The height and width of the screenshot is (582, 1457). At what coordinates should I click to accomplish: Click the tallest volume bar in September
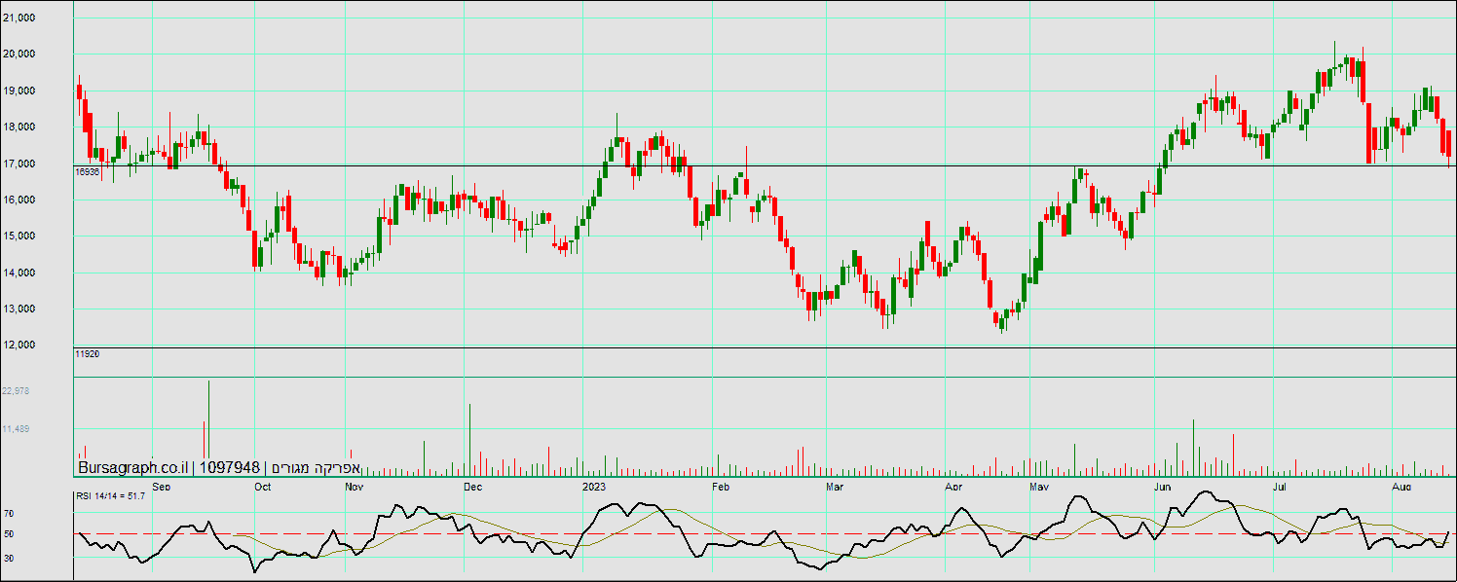208,427
